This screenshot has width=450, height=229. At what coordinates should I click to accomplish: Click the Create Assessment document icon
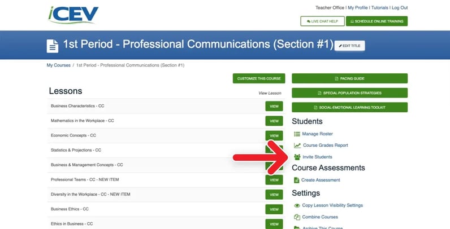click(x=296, y=180)
